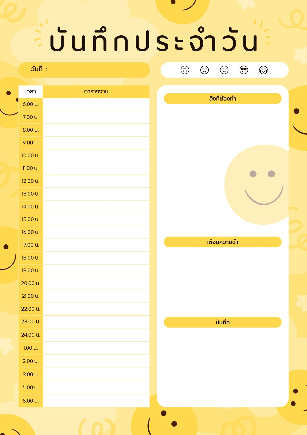Click the ตารางงาน column header
The height and width of the screenshot is (435, 307).
tap(96, 92)
